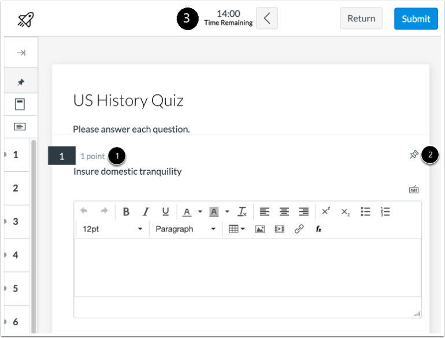Open the 12pt font size dropdown

(x=112, y=229)
